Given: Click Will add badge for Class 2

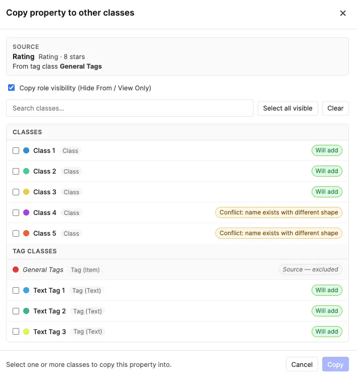Looking at the screenshot, I should tap(327, 171).
